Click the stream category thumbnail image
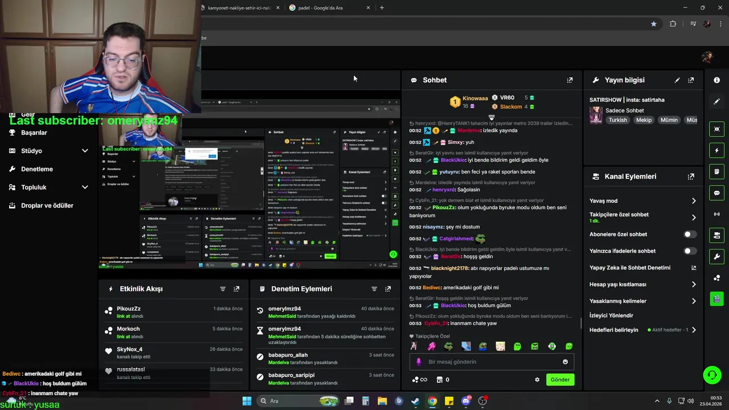The height and width of the screenshot is (410, 729). (x=596, y=115)
